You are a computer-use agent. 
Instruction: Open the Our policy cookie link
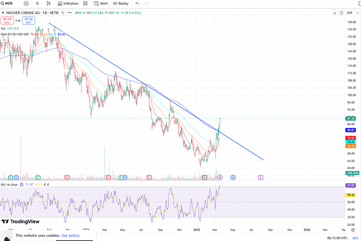[x=71, y=235]
